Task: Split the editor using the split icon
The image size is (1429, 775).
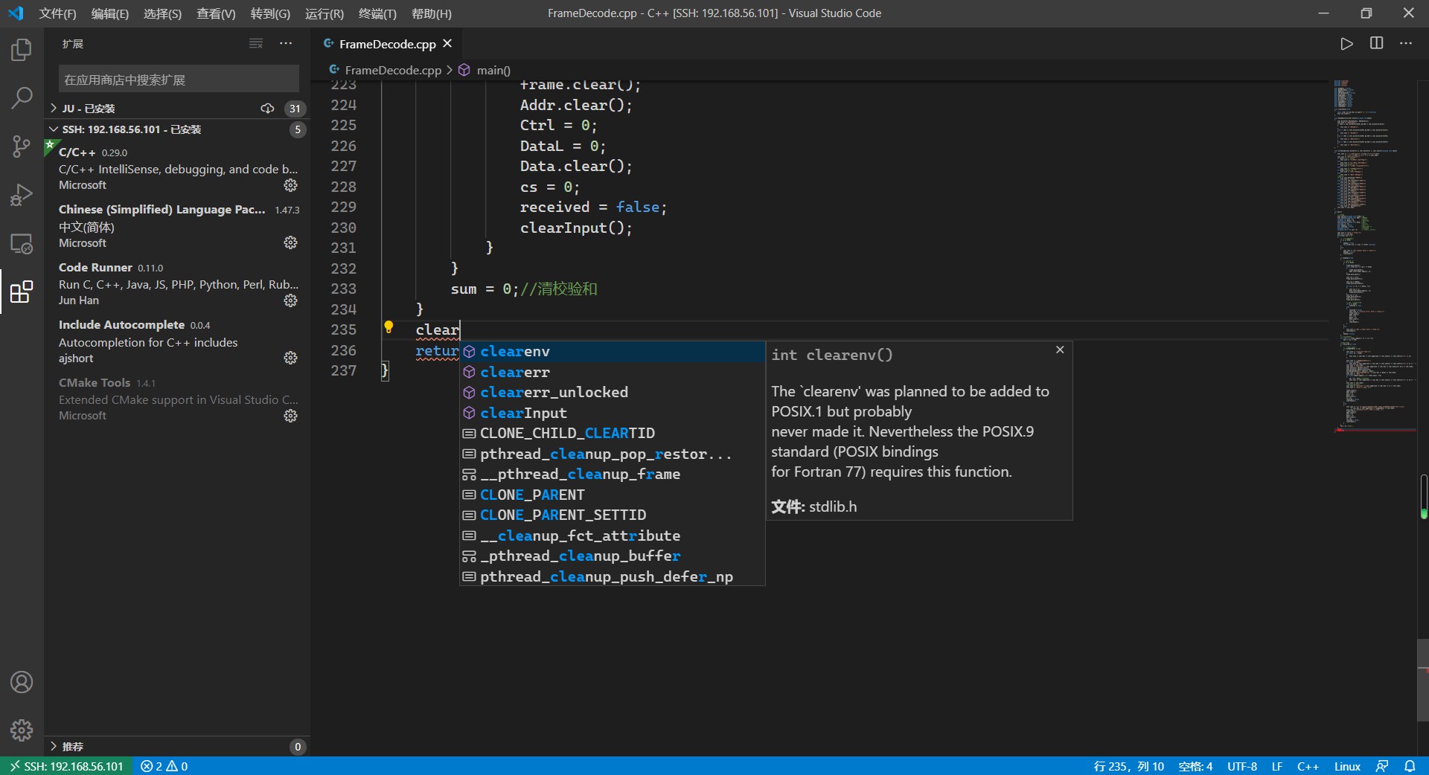Action: click(1376, 43)
